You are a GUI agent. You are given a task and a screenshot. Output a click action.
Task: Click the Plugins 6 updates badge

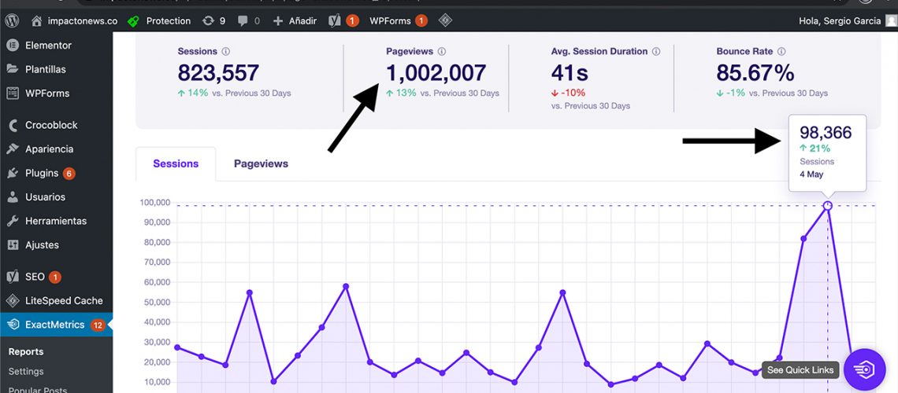[x=69, y=173]
